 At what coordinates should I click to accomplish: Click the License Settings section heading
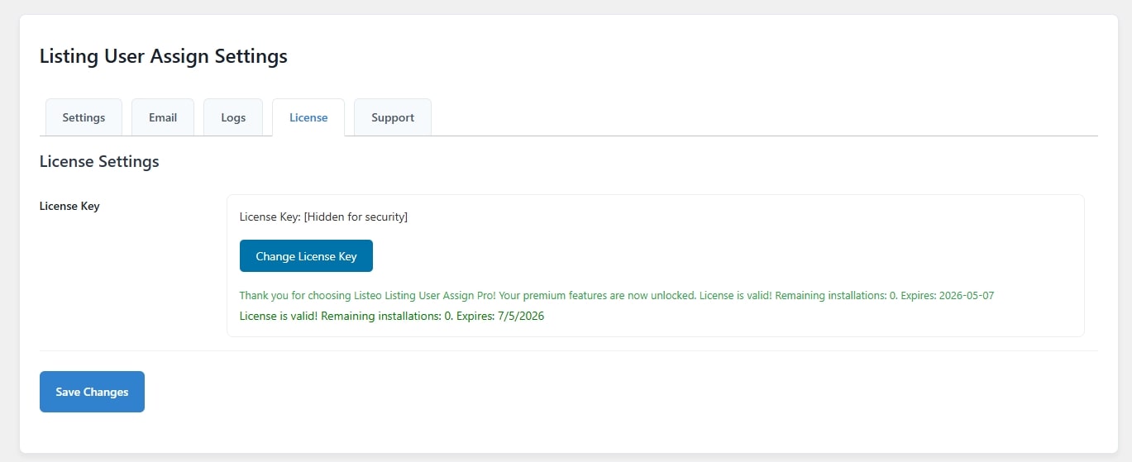99,161
